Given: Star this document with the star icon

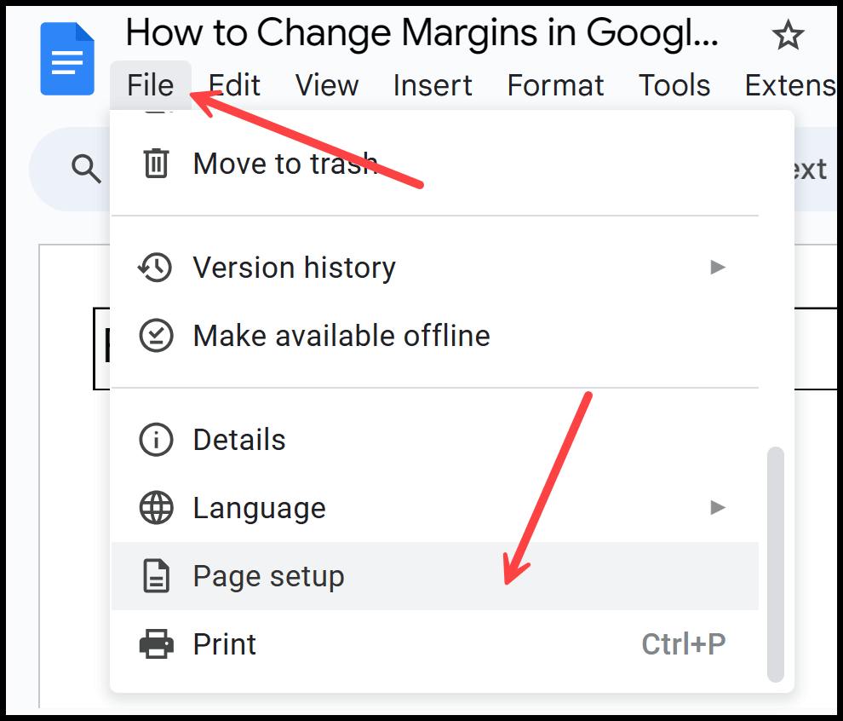Looking at the screenshot, I should point(788,35).
